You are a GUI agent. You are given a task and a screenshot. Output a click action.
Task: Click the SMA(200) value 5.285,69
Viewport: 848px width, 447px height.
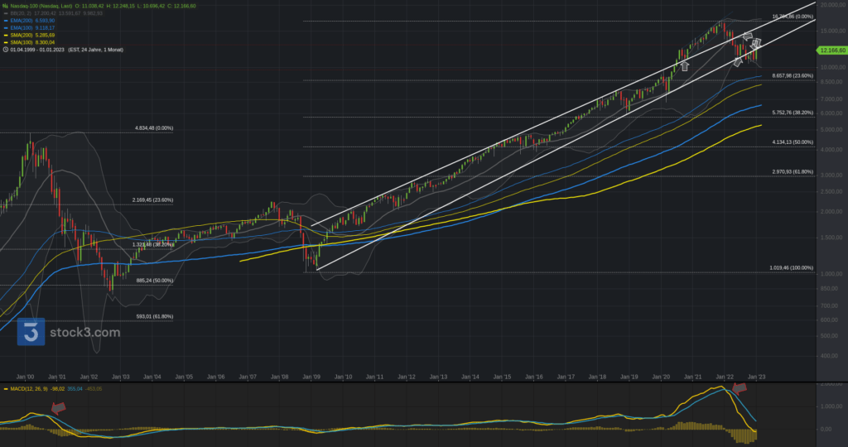pyautogui.click(x=45, y=35)
